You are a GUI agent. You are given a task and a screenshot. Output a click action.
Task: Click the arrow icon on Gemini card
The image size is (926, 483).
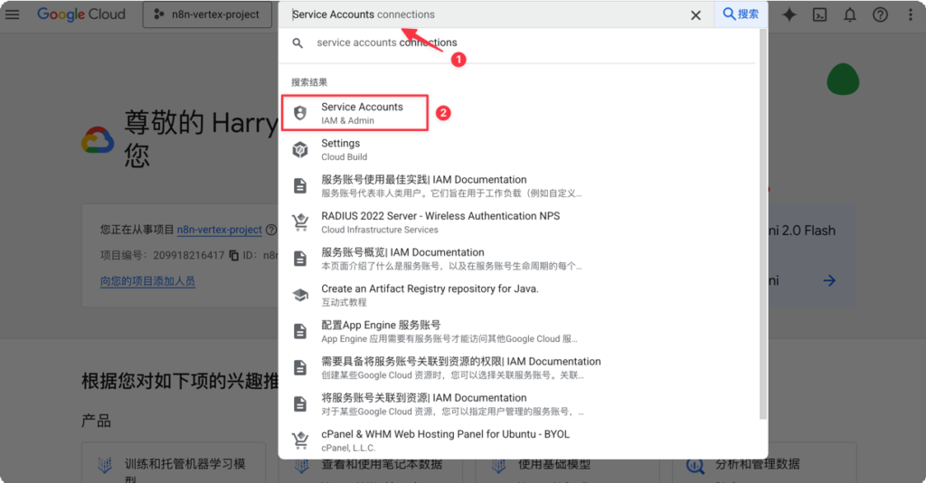[828, 280]
